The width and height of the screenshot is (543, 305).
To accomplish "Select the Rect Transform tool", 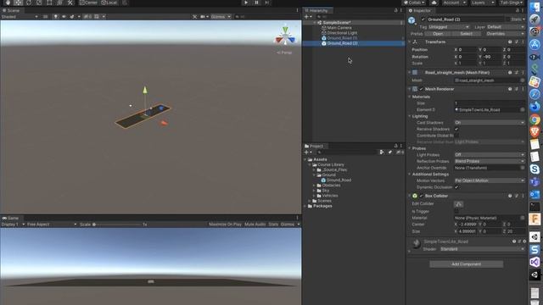I will point(49,3).
